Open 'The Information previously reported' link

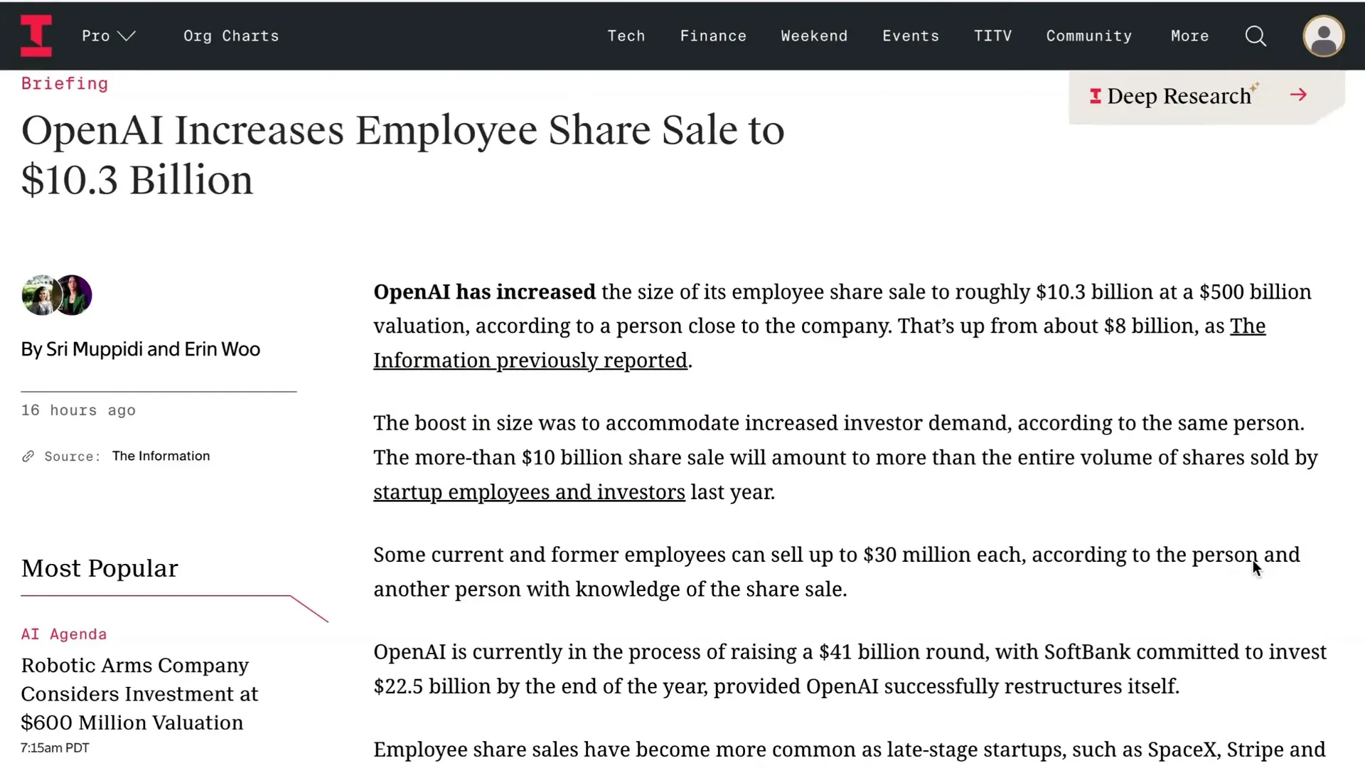coord(530,360)
